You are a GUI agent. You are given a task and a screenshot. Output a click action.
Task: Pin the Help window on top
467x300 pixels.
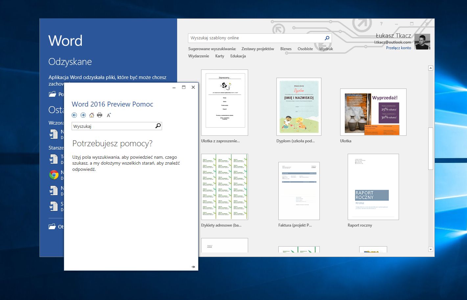[193, 267]
